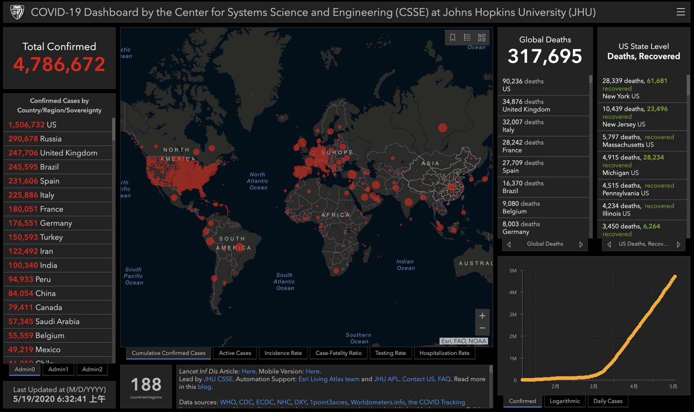Click the bookmarks icon on map

pyautogui.click(x=452, y=37)
